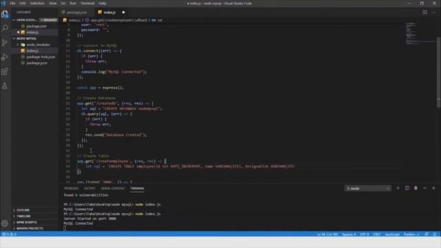Open the feedback icon in status bar
The height and width of the screenshot is (248, 441).
427,234
